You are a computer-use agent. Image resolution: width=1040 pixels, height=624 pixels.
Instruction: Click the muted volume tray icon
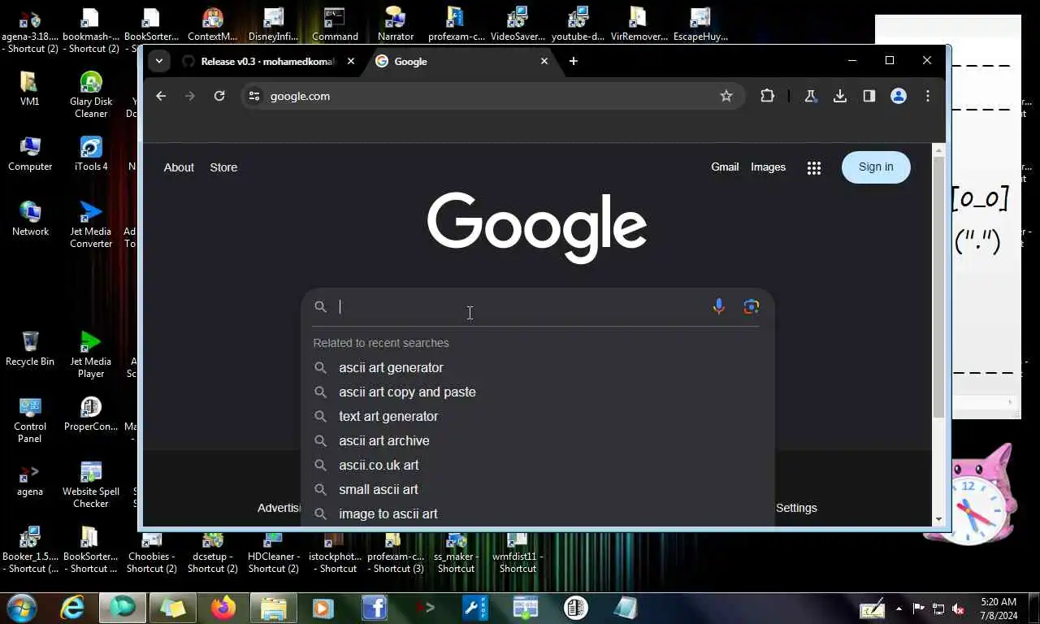(x=958, y=609)
